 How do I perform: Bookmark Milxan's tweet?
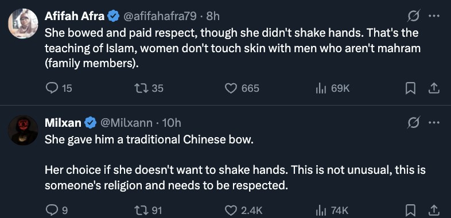410,211
